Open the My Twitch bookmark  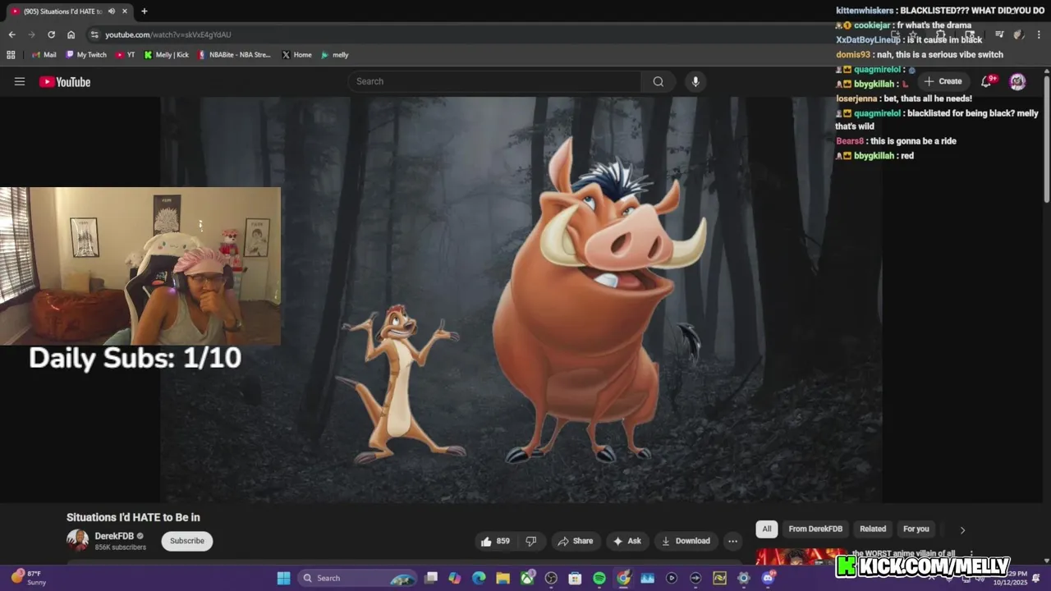[86, 55]
